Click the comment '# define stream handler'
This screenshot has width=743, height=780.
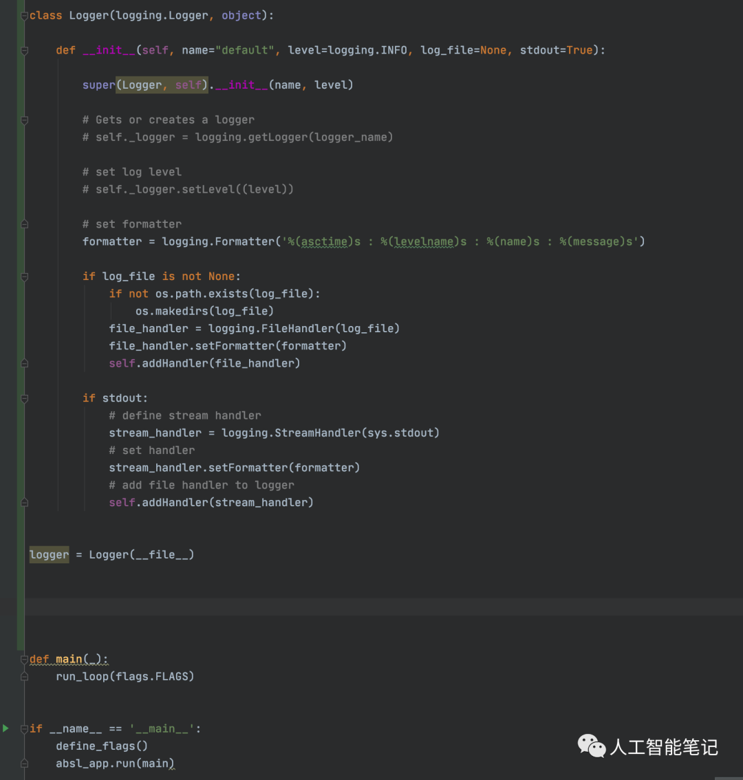pos(184,416)
